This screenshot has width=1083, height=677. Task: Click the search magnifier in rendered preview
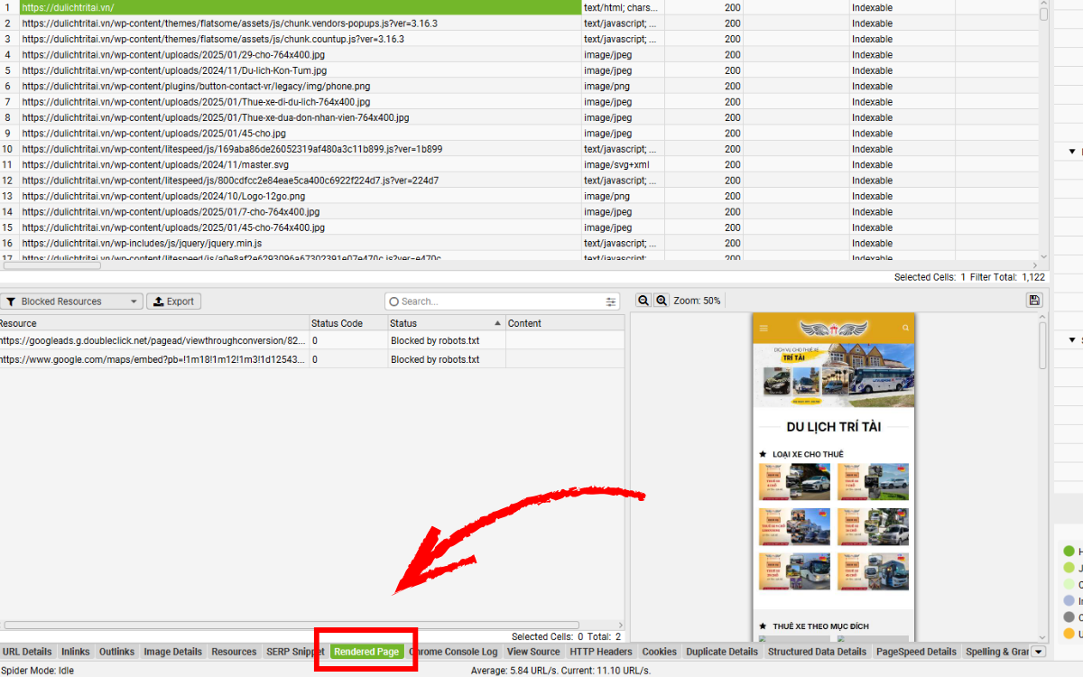point(905,329)
